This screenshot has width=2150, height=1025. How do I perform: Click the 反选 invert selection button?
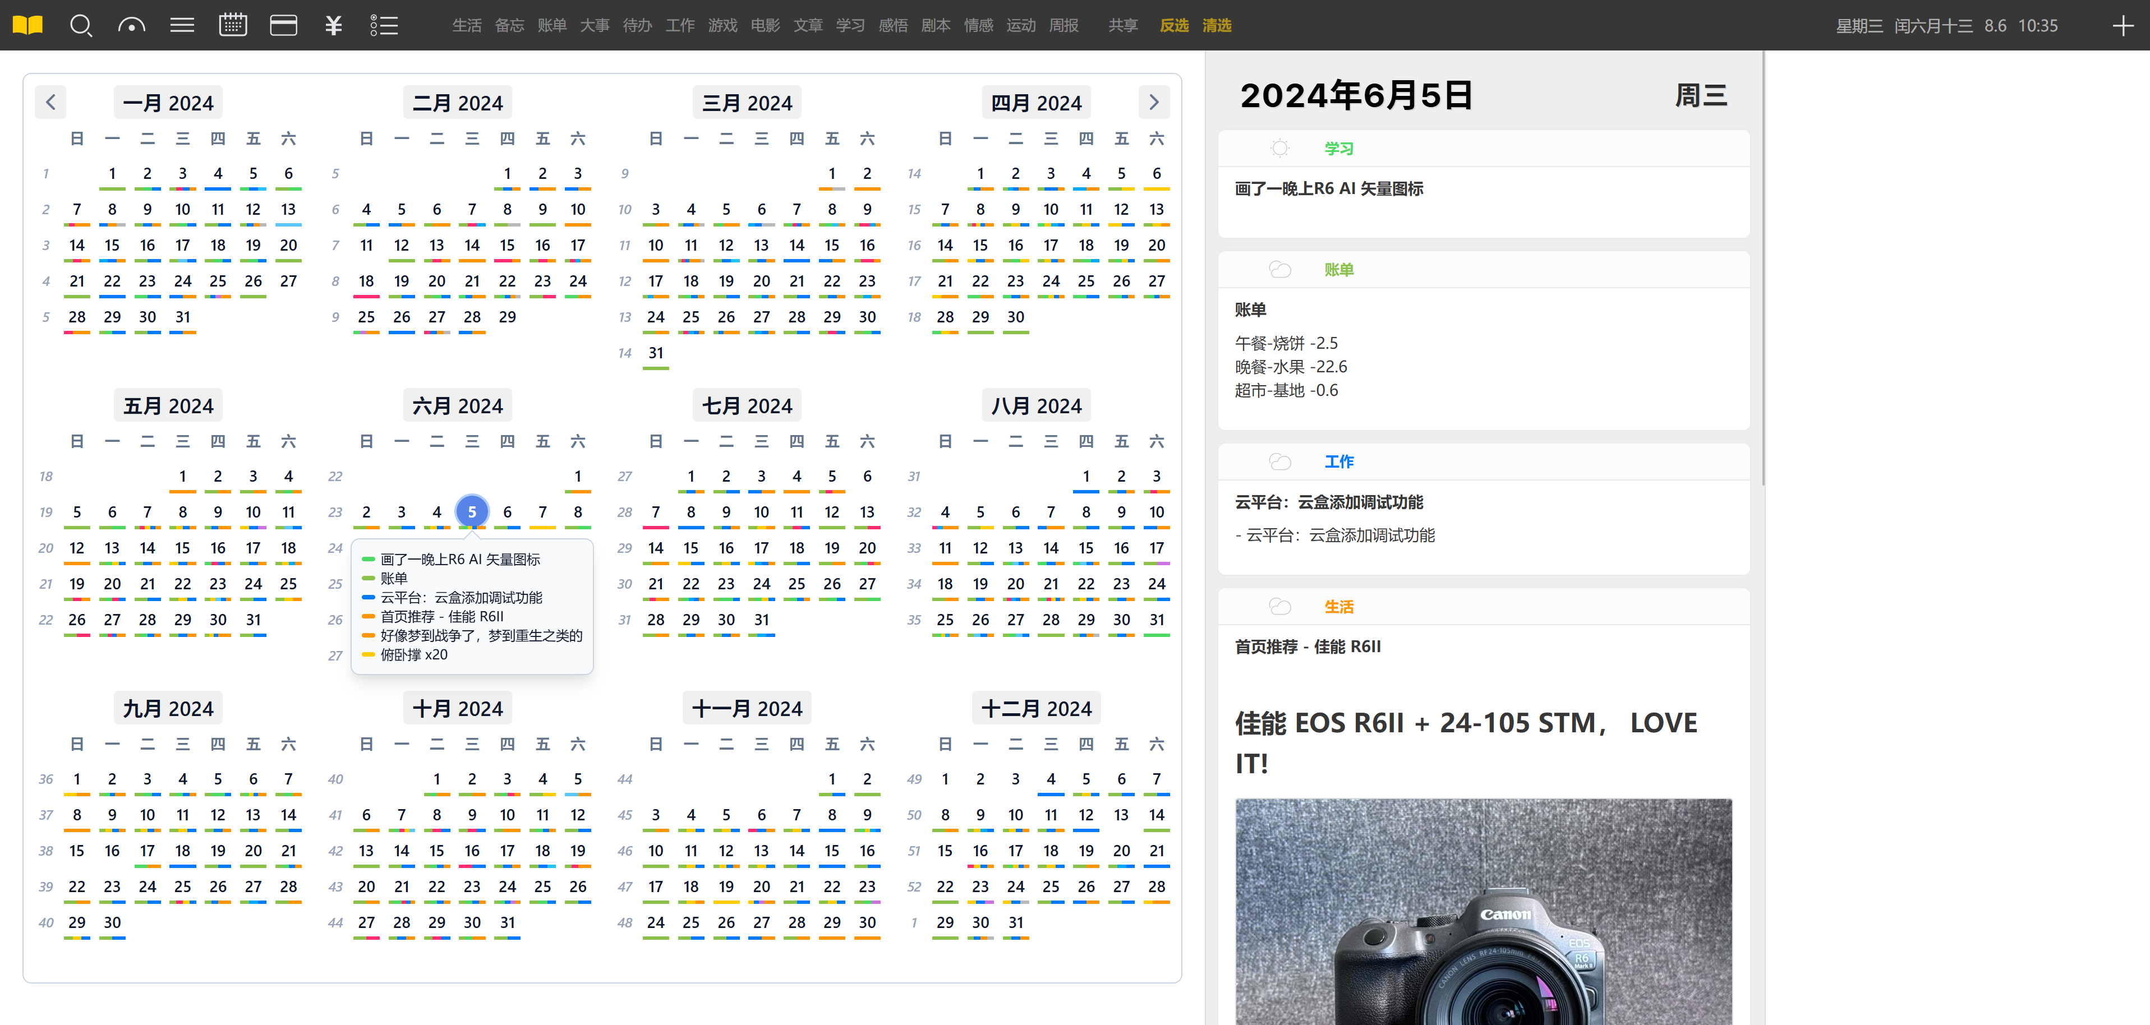[x=1173, y=25]
